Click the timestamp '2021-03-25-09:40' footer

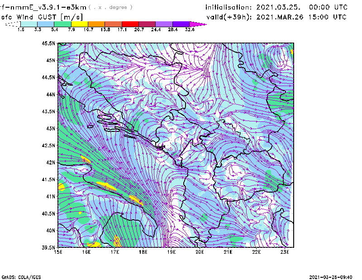click(x=331, y=277)
